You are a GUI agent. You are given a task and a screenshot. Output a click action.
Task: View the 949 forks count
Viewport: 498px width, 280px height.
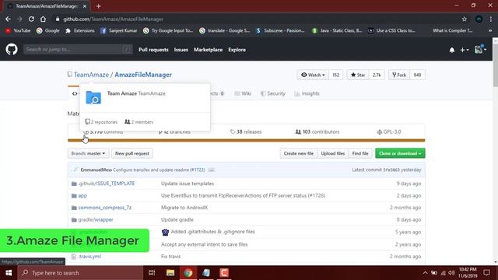click(x=417, y=75)
